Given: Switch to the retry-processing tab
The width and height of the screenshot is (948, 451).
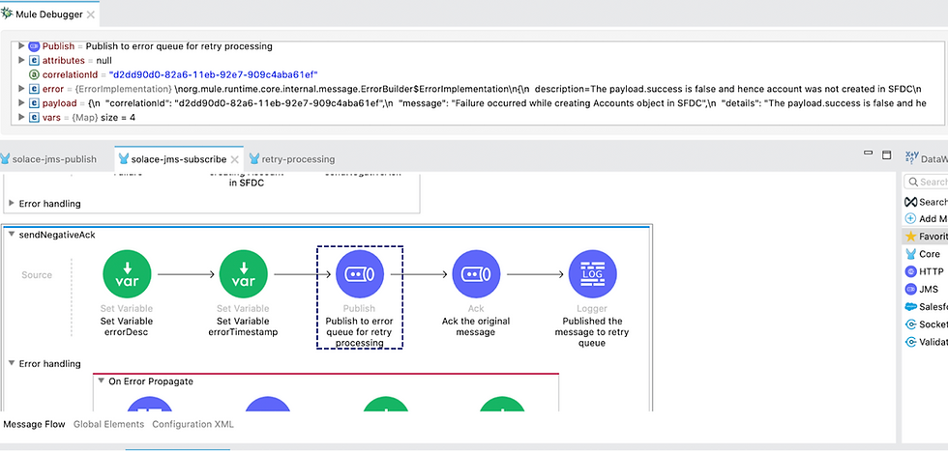Looking at the screenshot, I should click(x=292, y=159).
